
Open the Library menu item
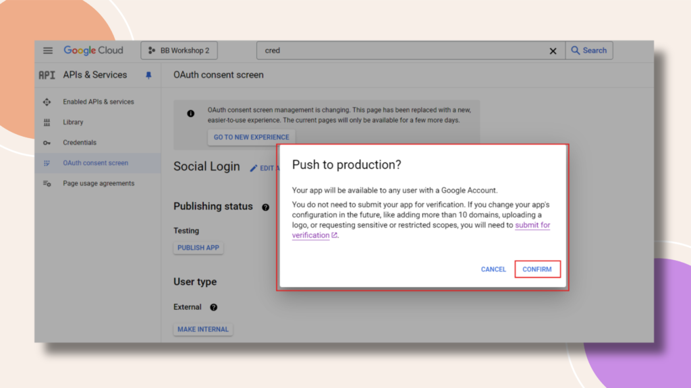pyautogui.click(x=73, y=123)
